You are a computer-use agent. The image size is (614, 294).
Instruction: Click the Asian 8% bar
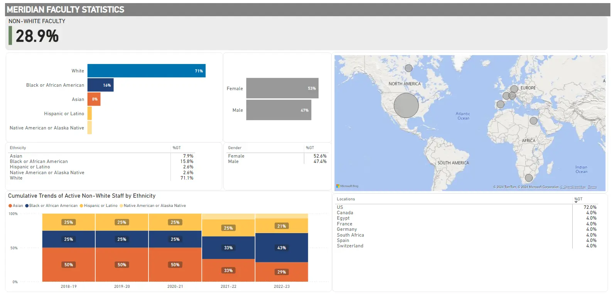[94, 99]
